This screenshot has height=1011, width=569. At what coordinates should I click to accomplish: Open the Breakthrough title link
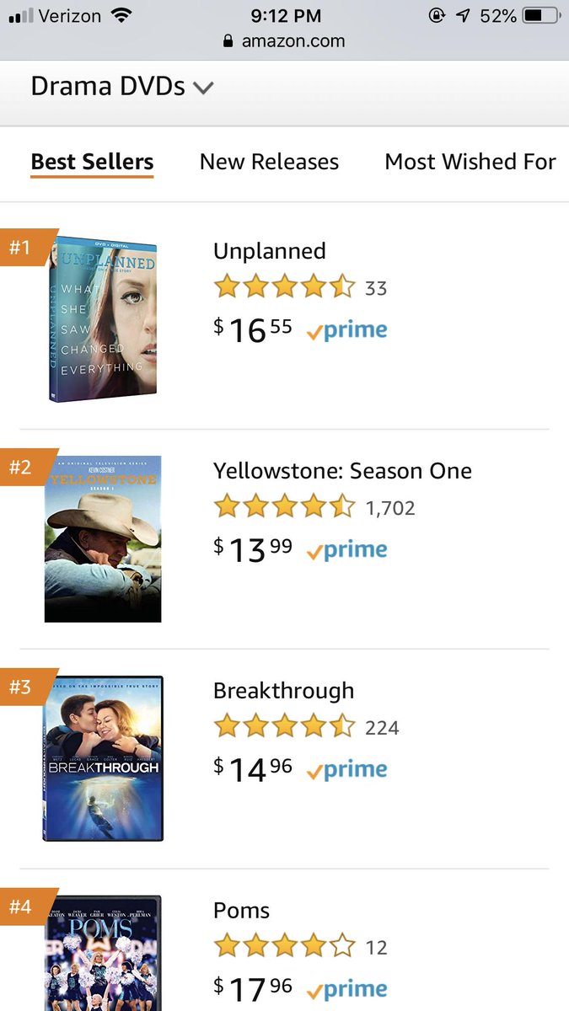[x=283, y=691]
